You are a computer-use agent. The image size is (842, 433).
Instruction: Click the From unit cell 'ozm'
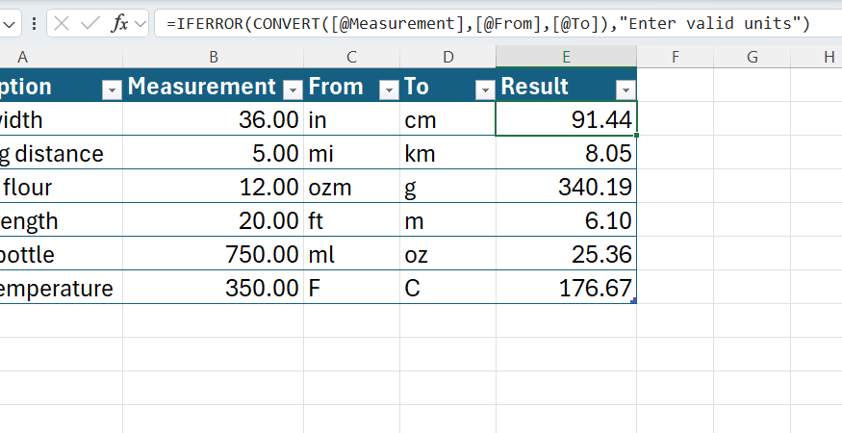click(x=352, y=187)
